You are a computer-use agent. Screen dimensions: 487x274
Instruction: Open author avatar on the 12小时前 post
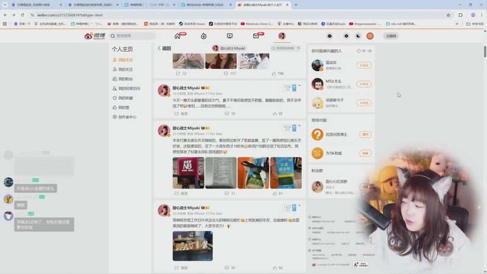coord(164,90)
